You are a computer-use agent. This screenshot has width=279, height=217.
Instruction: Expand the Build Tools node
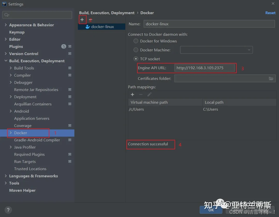11,68
